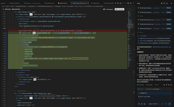Start voice input with microphone icon
Screen dimensions: 174x107
click(x=166, y=104)
